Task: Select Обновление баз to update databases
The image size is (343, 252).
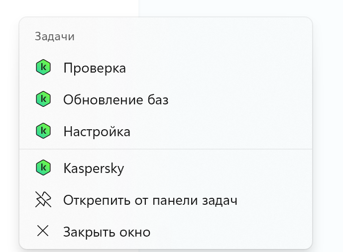Action: (x=166, y=99)
